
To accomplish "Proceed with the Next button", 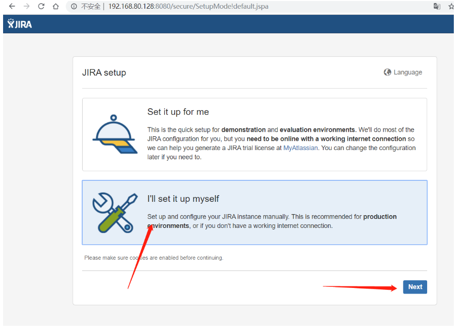I will click(x=415, y=287).
